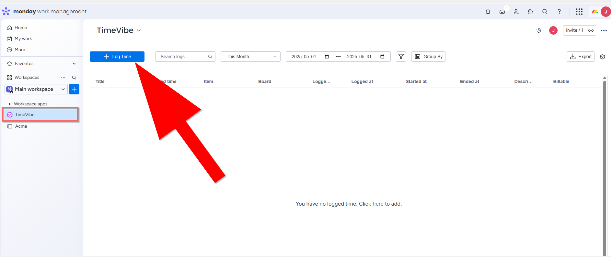This screenshot has height=257, width=612.
Task: Click the monday logo next to avatar
Action: 595,12
